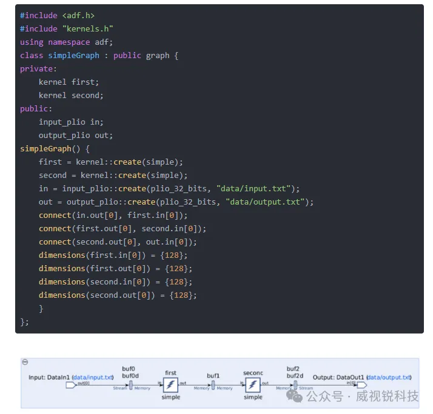This screenshot has height=414, width=433.
Task: Collapse the graph with the minus circle icon
Action: [x=25, y=362]
